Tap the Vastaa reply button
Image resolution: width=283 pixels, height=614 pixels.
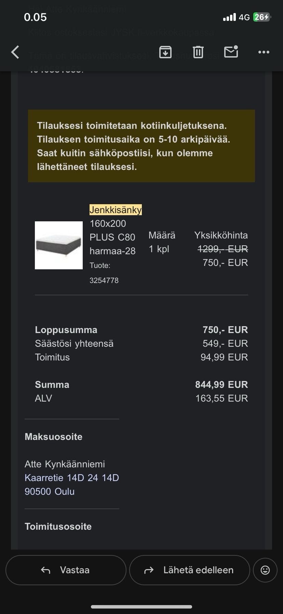(66, 570)
